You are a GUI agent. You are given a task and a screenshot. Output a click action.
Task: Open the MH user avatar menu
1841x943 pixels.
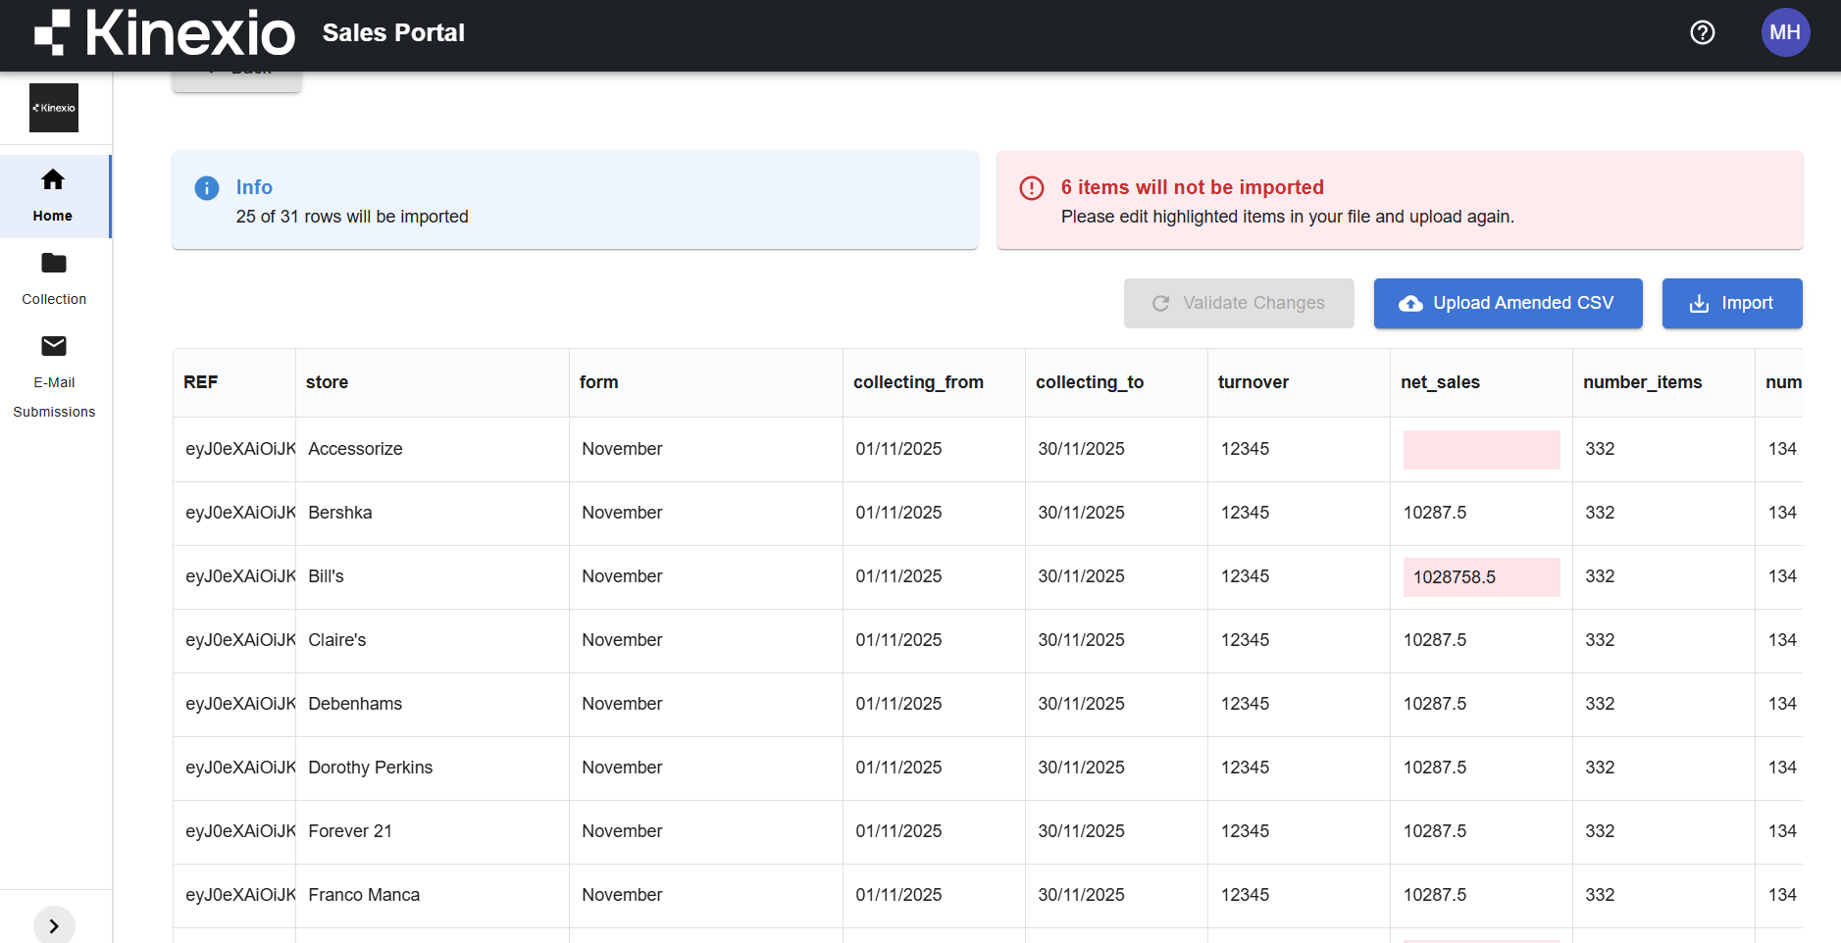[1784, 32]
